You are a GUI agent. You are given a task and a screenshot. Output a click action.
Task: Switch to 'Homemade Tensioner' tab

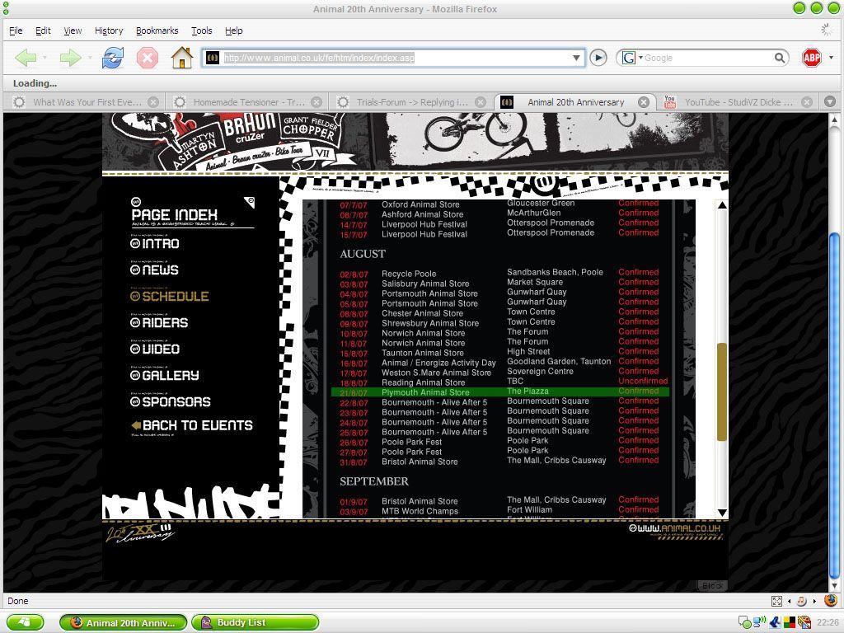(246, 101)
